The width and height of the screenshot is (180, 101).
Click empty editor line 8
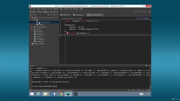click(x=108, y=35)
